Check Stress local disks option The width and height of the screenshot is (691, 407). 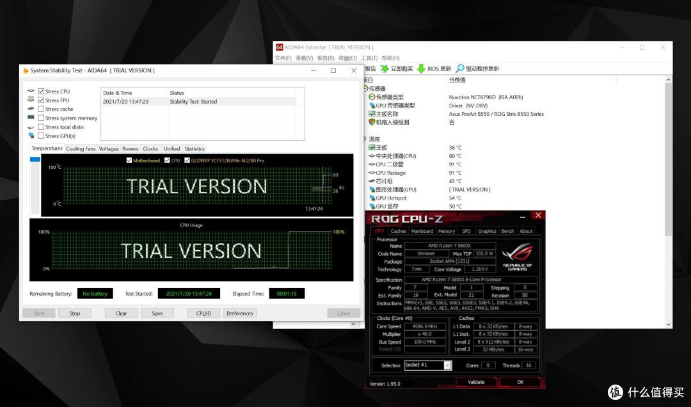[x=41, y=127]
